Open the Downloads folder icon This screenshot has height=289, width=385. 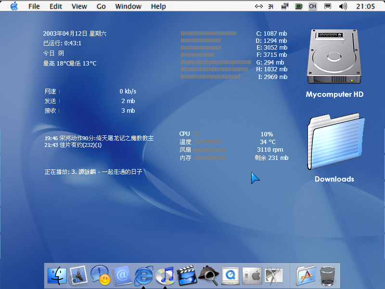335,142
